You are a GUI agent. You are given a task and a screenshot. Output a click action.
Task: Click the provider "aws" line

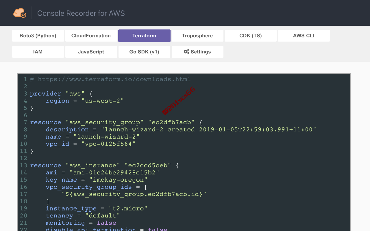pyautogui.click(x=61, y=94)
